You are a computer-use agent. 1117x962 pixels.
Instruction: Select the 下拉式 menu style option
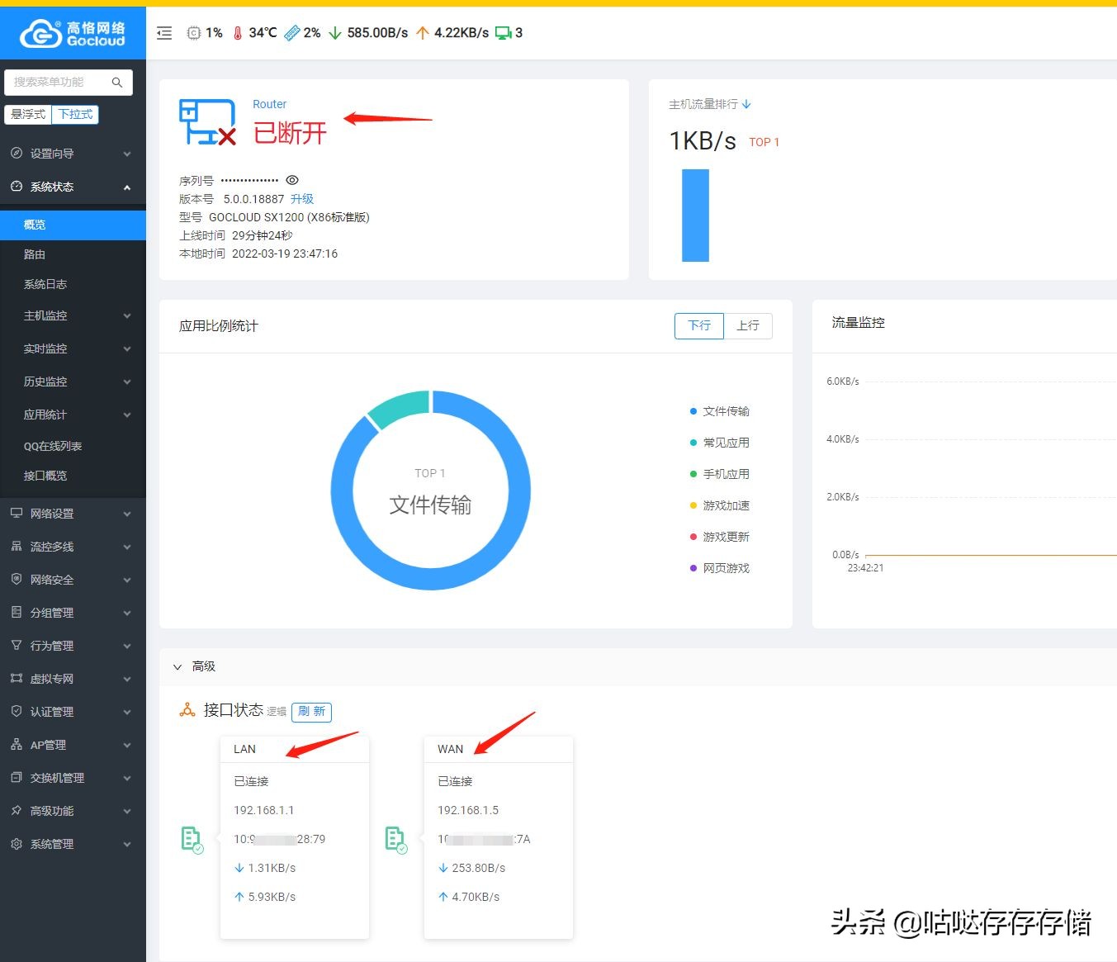(75, 114)
